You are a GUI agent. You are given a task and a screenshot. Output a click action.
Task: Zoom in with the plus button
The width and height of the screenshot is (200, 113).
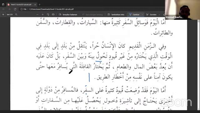pos(43,15)
